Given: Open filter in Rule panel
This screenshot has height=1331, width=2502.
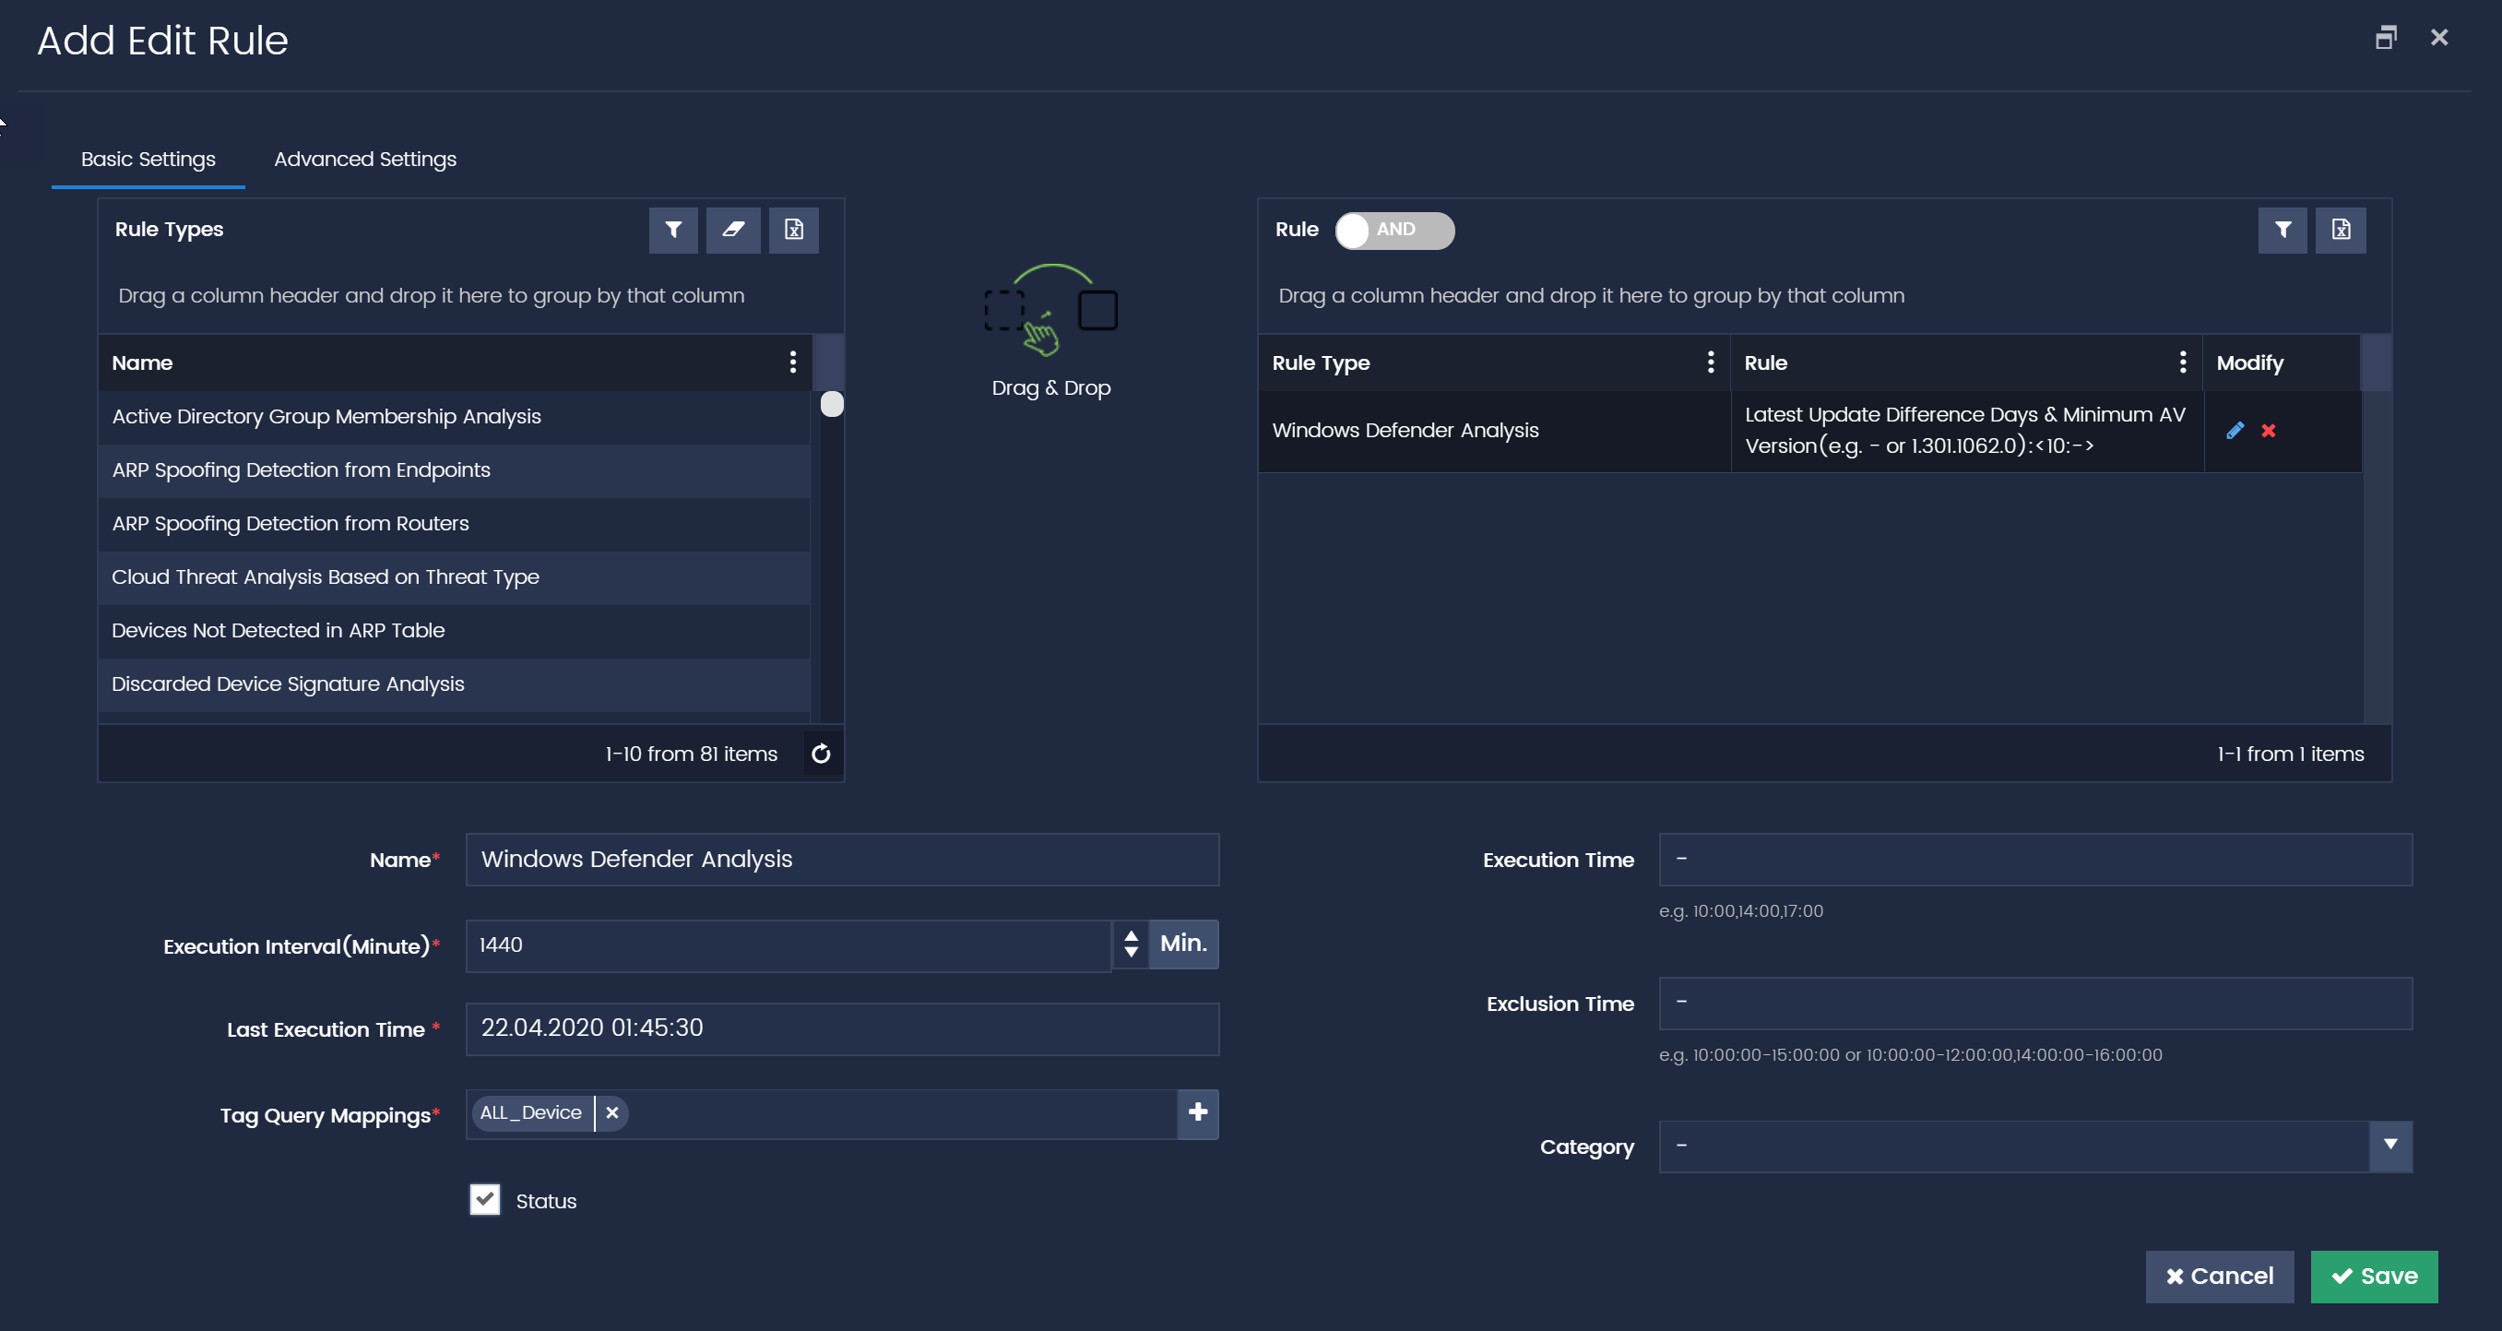Looking at the screenshot, I should [2283, 231].
